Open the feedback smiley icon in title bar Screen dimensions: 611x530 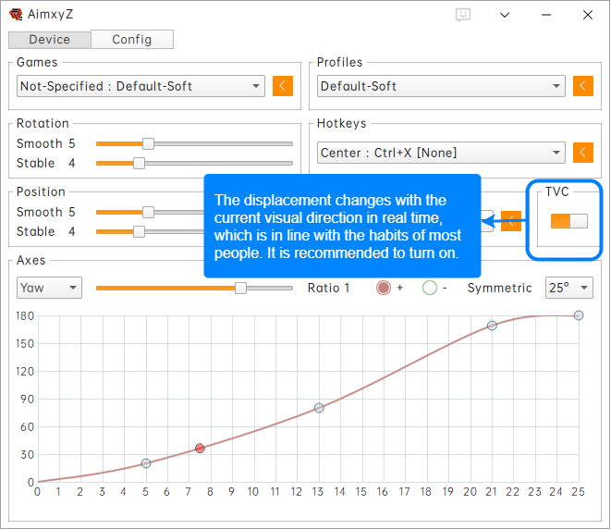click(x=464, y=15)
